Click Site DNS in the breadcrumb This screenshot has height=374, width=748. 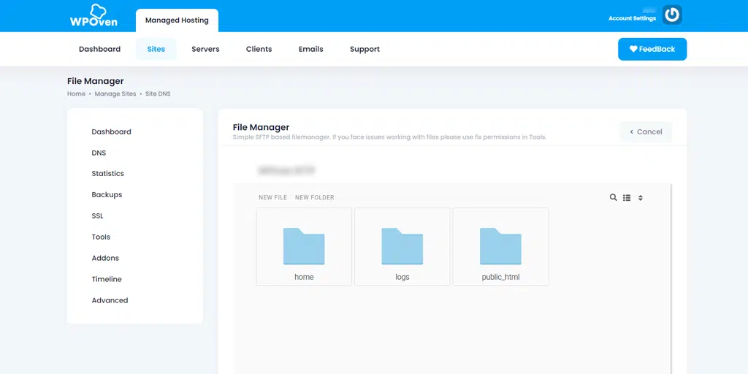158,94
